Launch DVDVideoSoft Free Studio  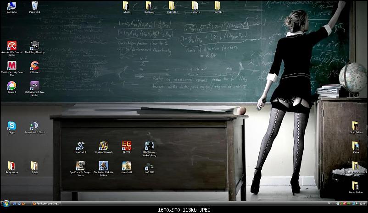point(34,86)
